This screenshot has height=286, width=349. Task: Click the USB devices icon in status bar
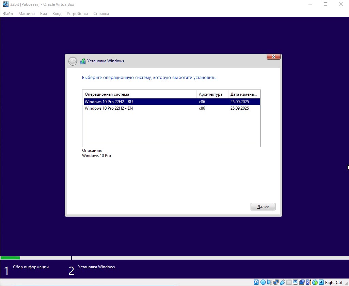click(282, 282)
